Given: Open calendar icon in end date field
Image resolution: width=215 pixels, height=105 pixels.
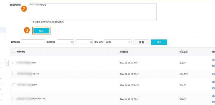Looking at the screenshot, I should (91, 42).
